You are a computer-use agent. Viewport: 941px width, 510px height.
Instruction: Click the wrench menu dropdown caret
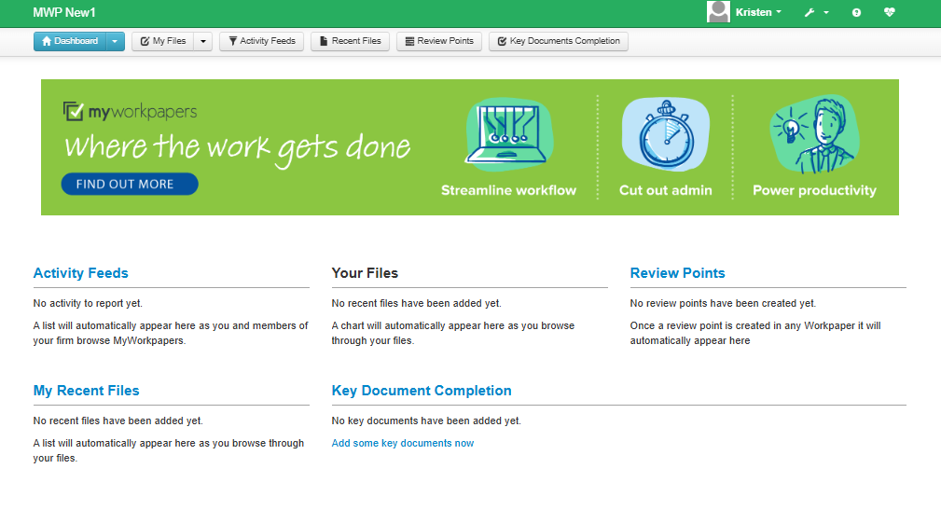coord(826,13)
